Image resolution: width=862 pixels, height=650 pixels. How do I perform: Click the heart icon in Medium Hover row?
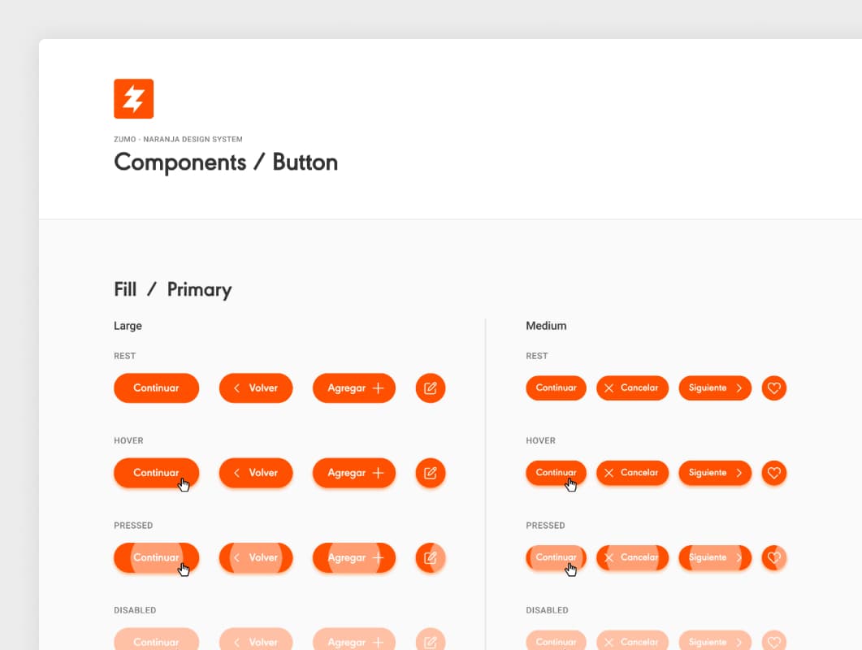pos(774,473)
